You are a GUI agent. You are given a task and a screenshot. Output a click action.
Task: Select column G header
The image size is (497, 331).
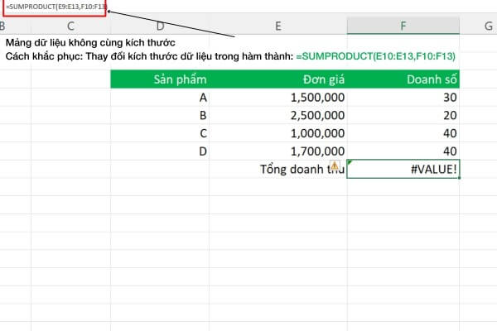coord(488,26)
